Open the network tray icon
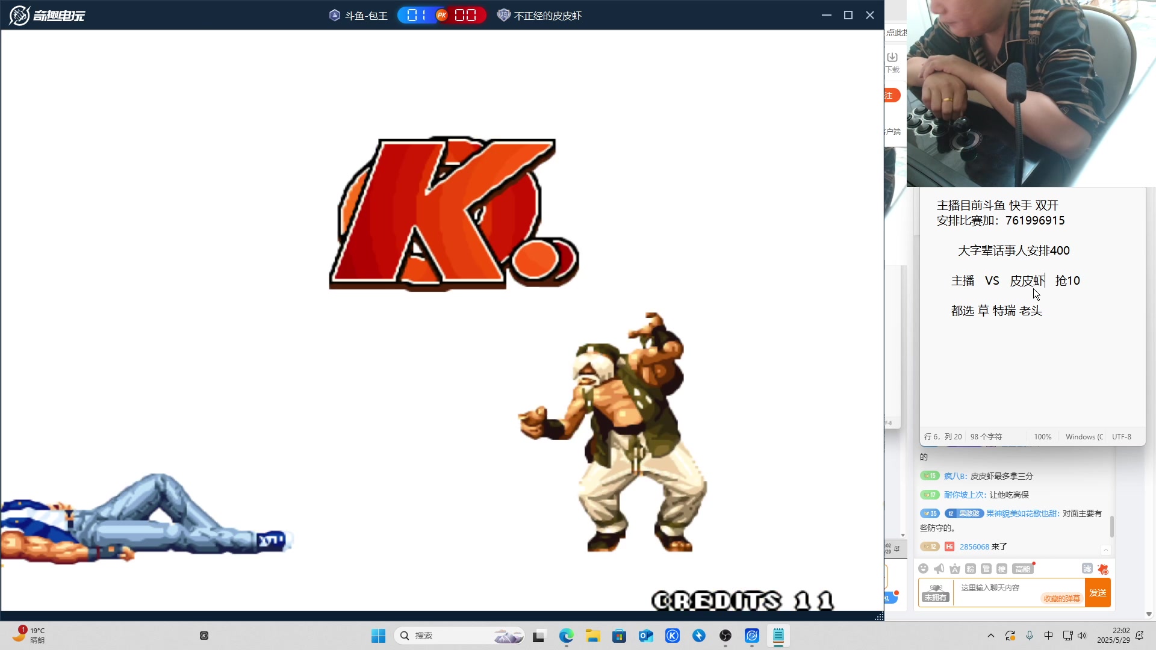Image resolution: width=1156 pixels, height=650 pixels. 1068,636
